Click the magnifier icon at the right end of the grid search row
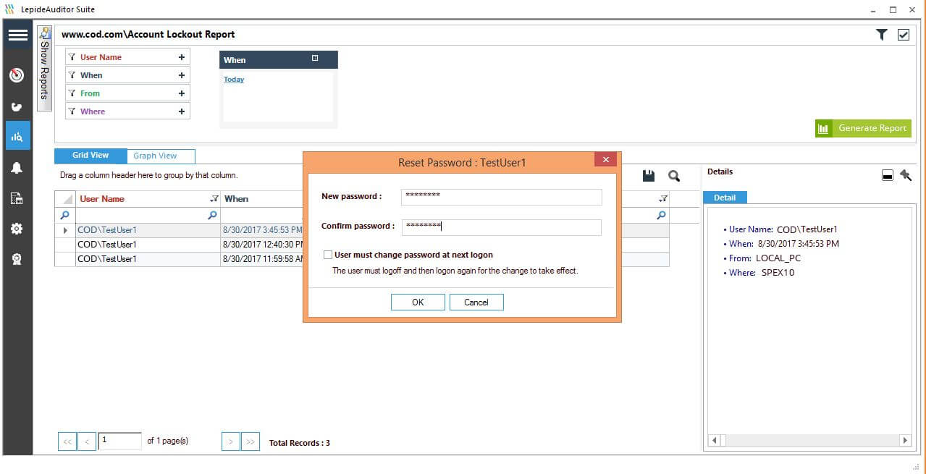The width and height of the screenshot is (926, 474). pos(661,216)
